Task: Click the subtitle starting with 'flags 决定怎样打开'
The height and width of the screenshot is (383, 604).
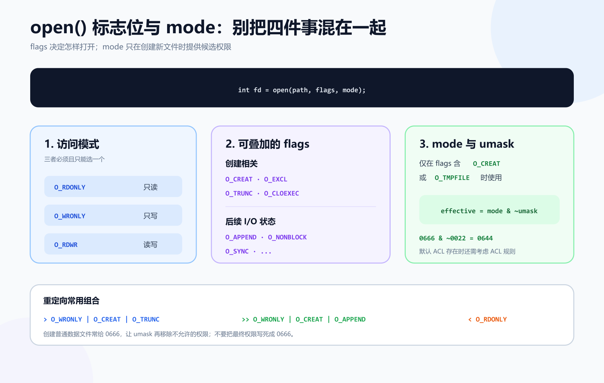Action: pyautogui.click(x=131, y=47)
